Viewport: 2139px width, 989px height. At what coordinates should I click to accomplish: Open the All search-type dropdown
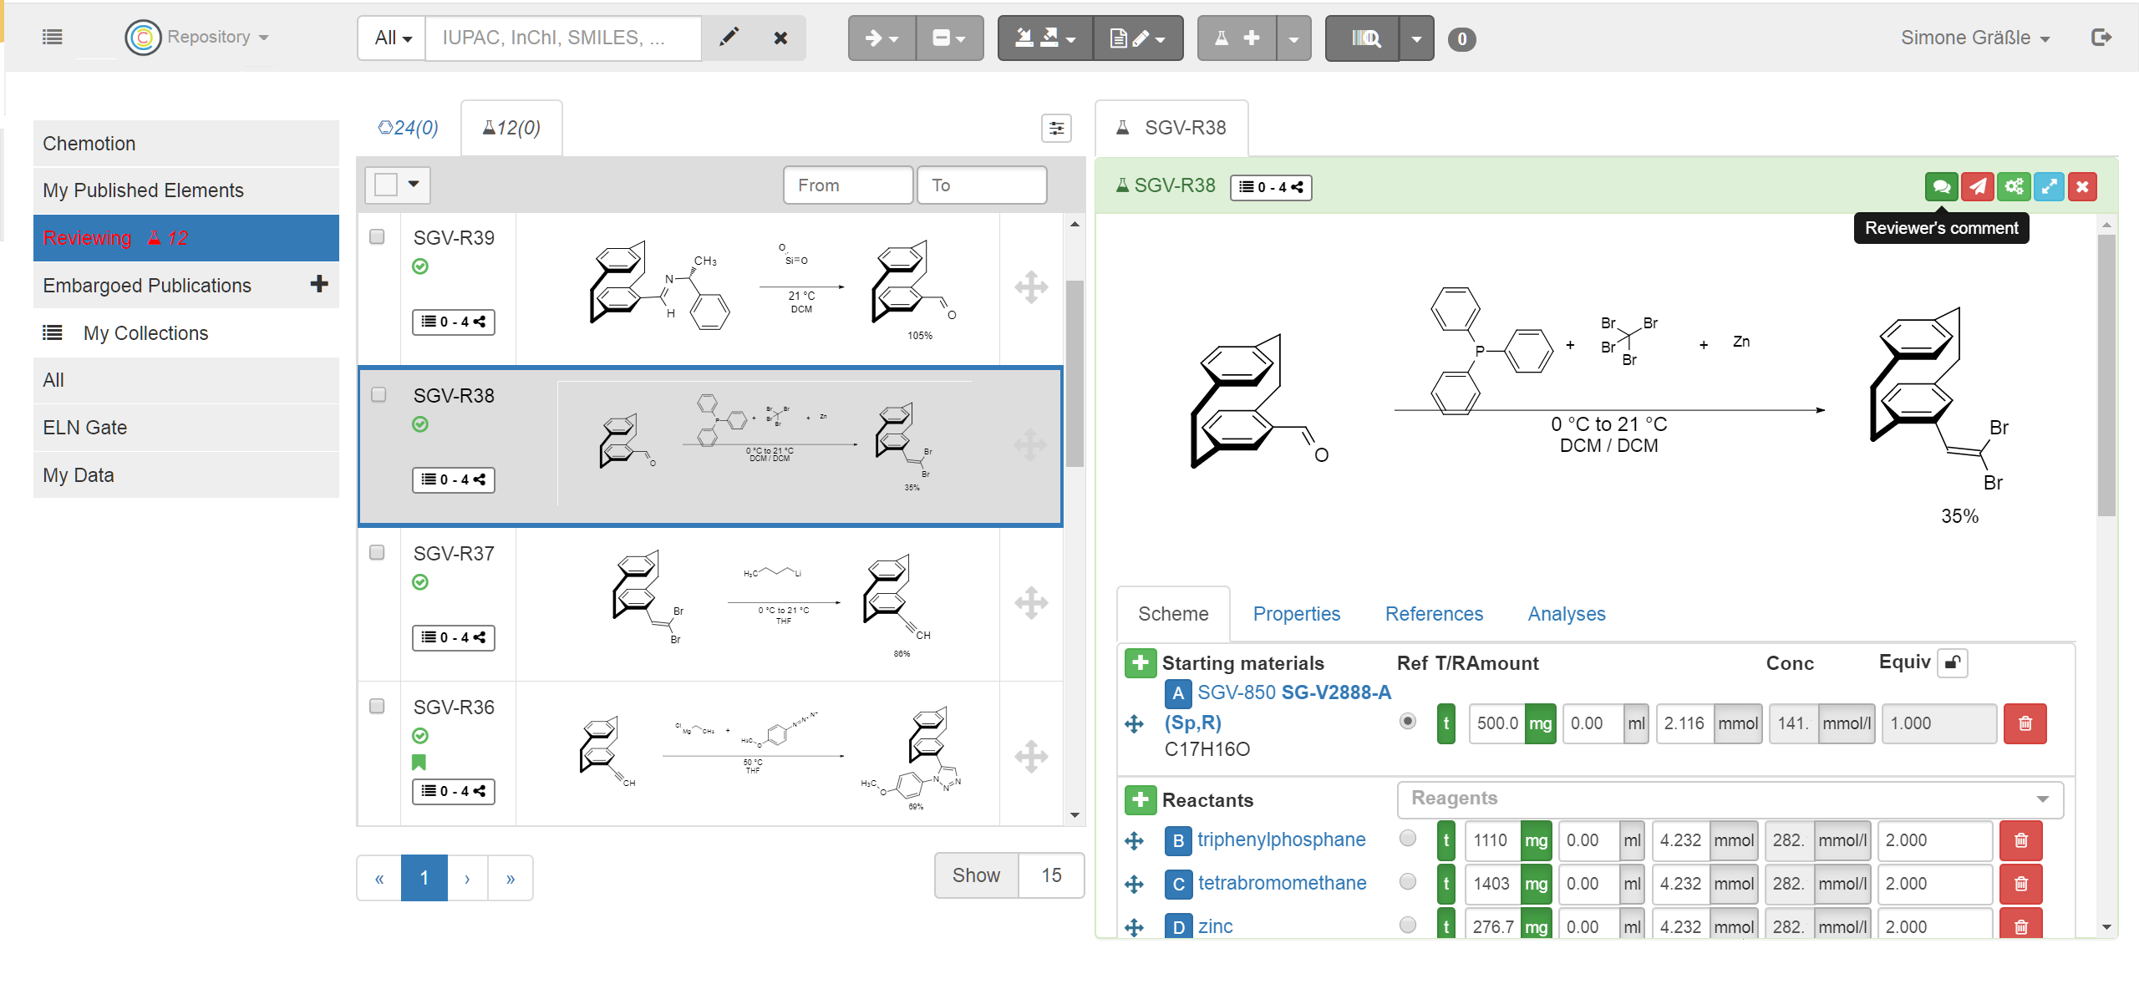[393, 38]
